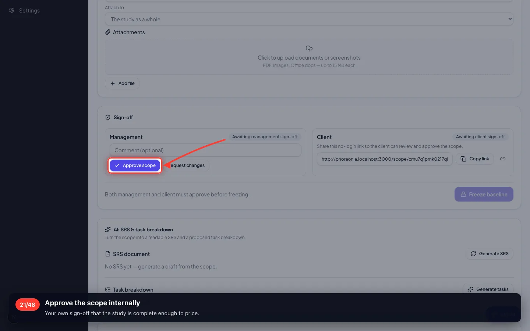The image size is (530, 331).
Task: Click the Copy link button
Action: pos(475,159)
